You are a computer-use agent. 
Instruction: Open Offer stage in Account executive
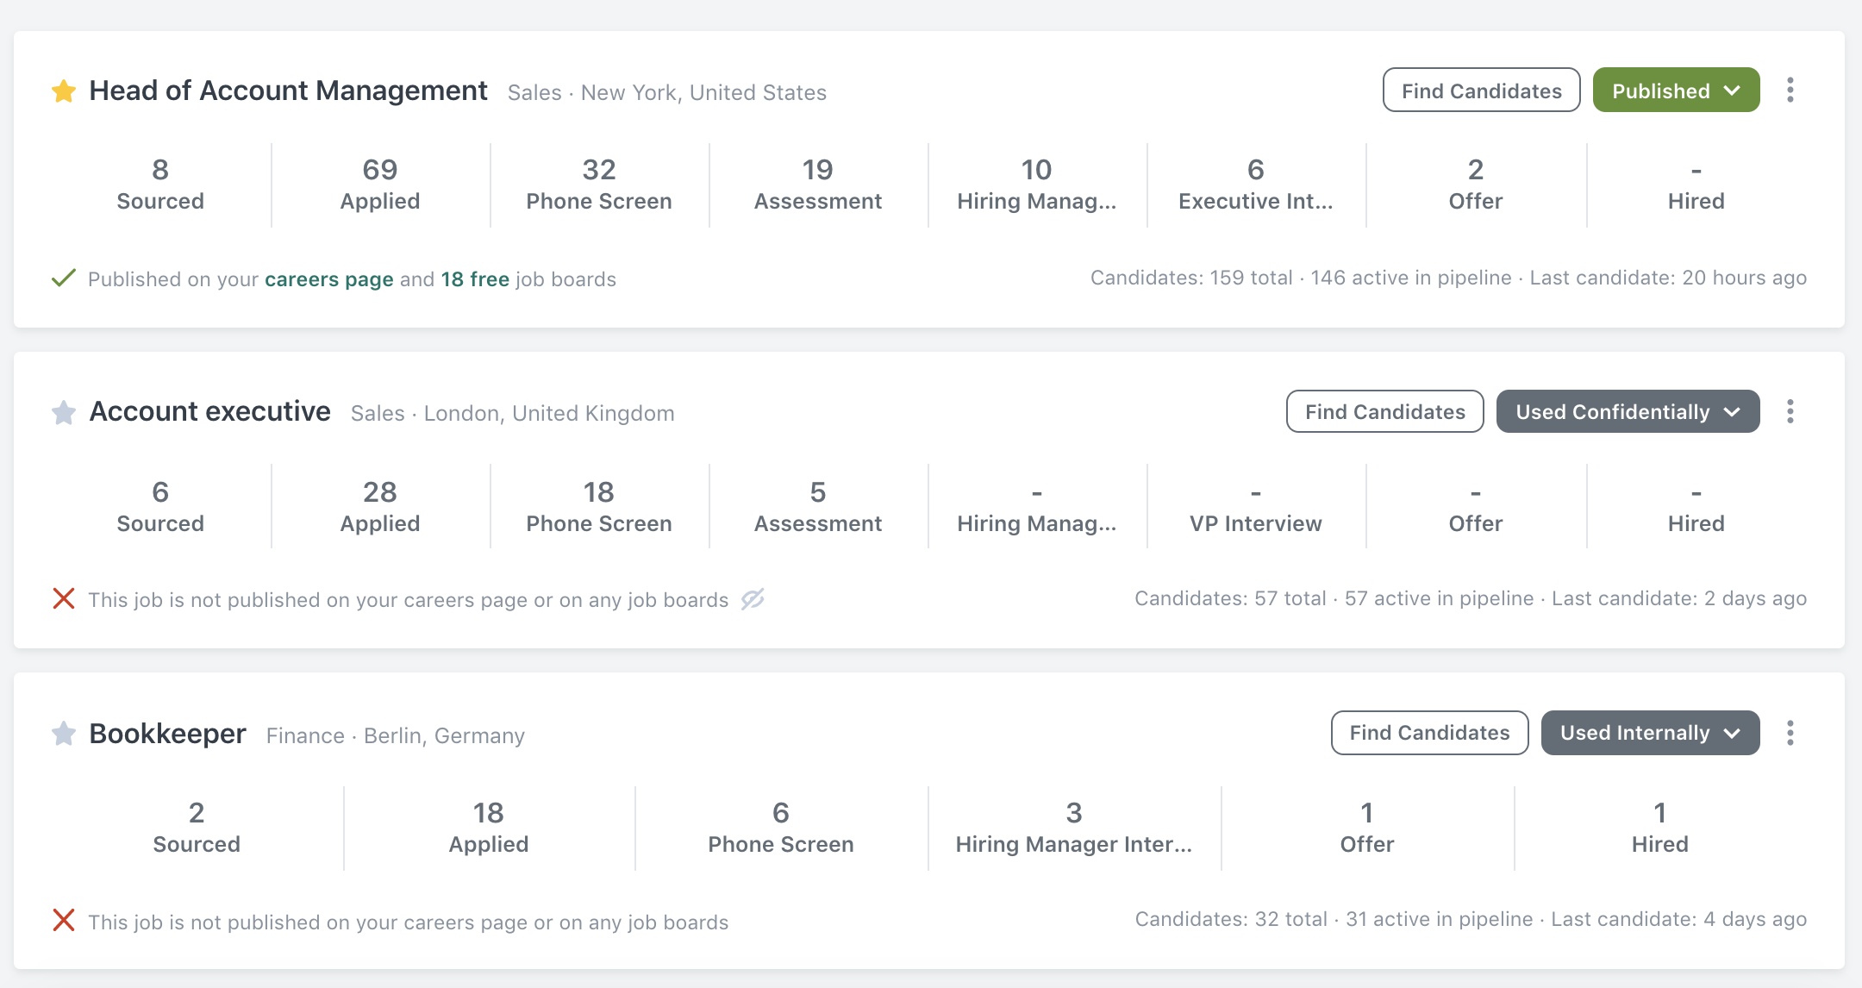(x=1476, y=506)
